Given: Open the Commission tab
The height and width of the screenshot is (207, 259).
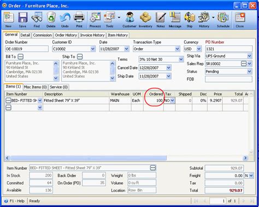Looking at the screenshot, I should (x=43, y=35).
